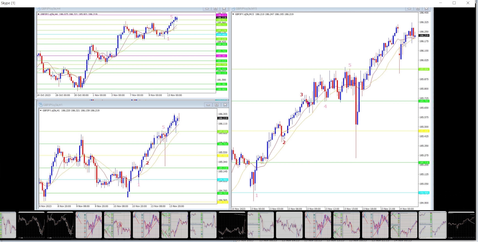Select the GBPJPY M15 chart title bar

click(316, 9)
